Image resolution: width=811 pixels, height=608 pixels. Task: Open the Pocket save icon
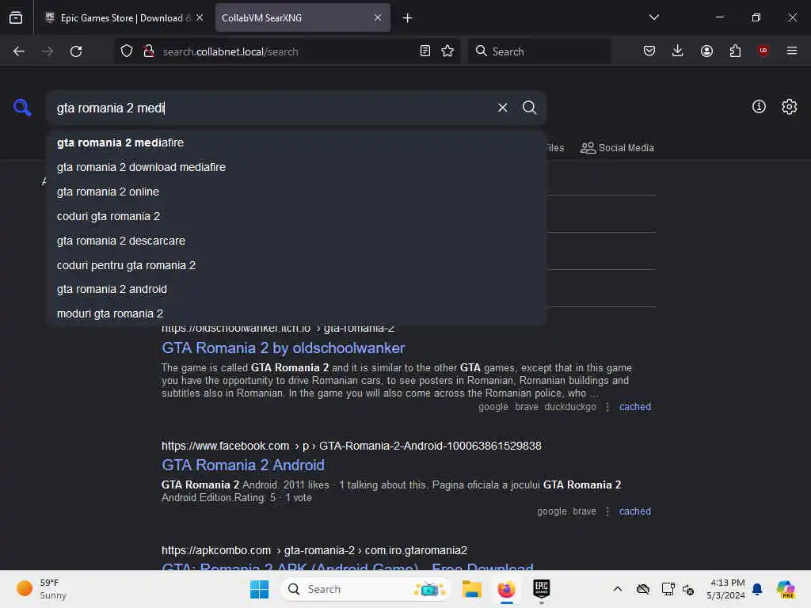click(649, 51)
